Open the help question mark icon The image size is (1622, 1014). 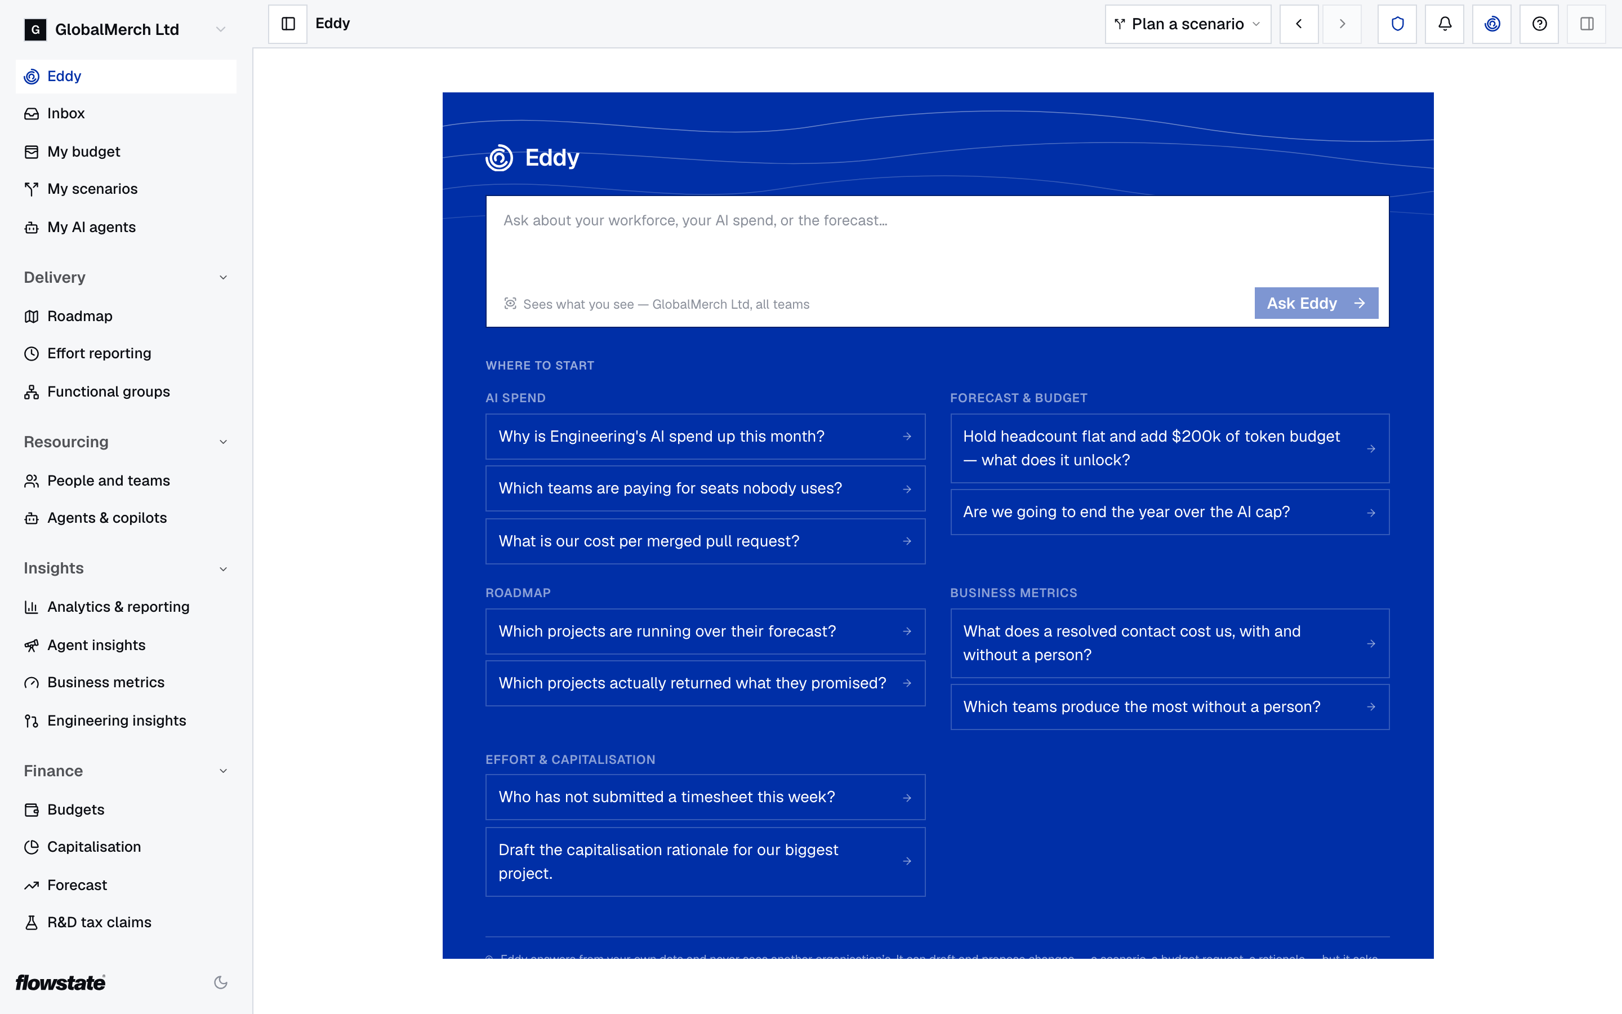tap(1540, 24)
